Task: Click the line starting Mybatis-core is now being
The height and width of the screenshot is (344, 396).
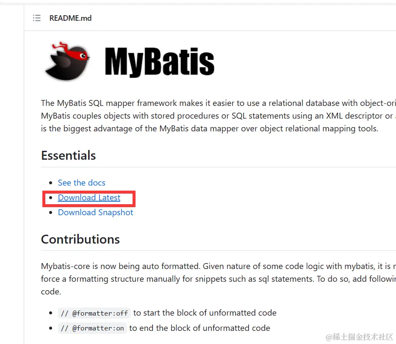Action: (x=219, y=266)
